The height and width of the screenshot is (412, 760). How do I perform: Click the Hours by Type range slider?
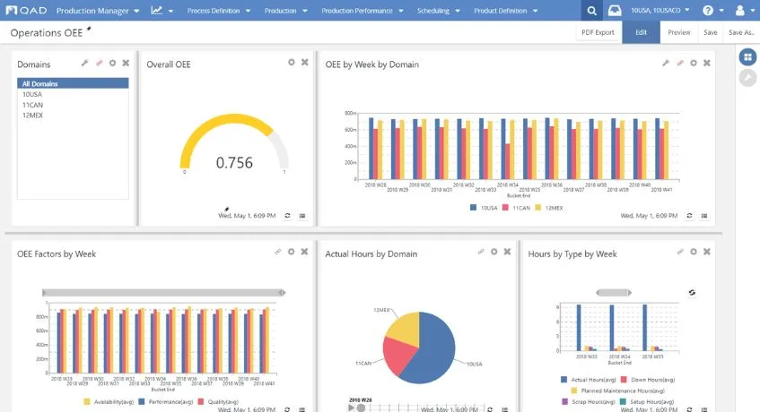[x=614, y=293]
